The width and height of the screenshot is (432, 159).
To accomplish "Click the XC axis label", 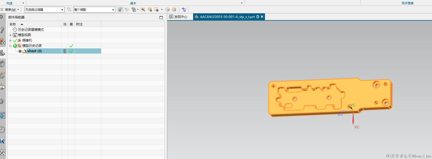I will [357, 127].
